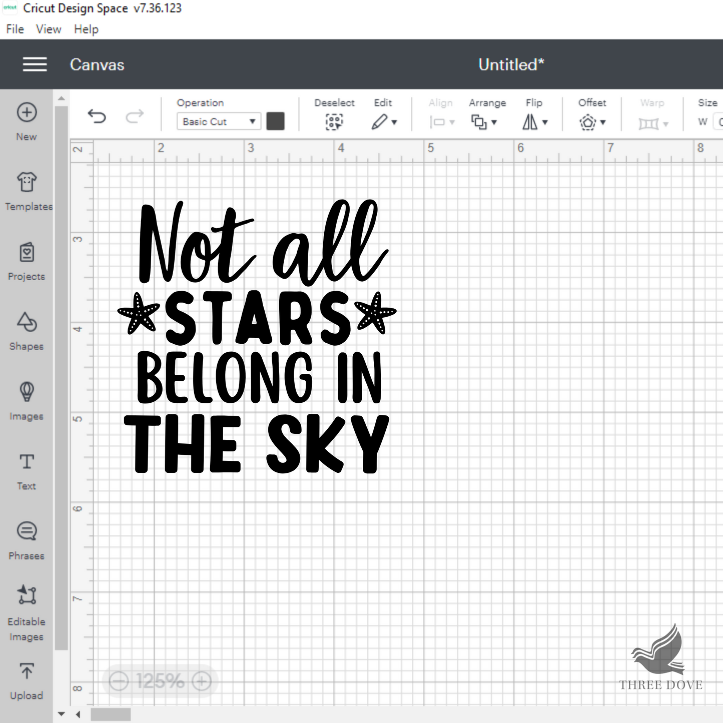Click the Upload icon

pos(27,671)
